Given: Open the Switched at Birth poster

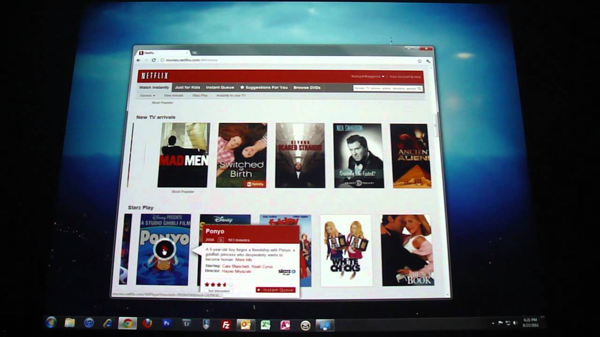Looking at the screenshot, I should [241, 155].
